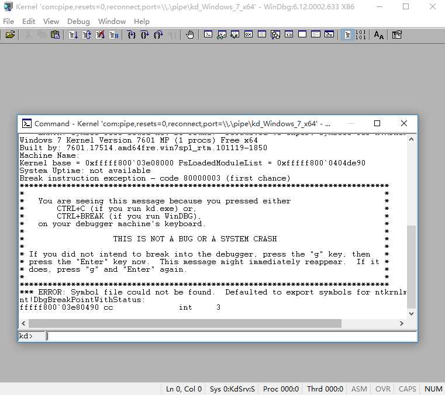Click the Step Into braces icon

[x=132, y=35]
